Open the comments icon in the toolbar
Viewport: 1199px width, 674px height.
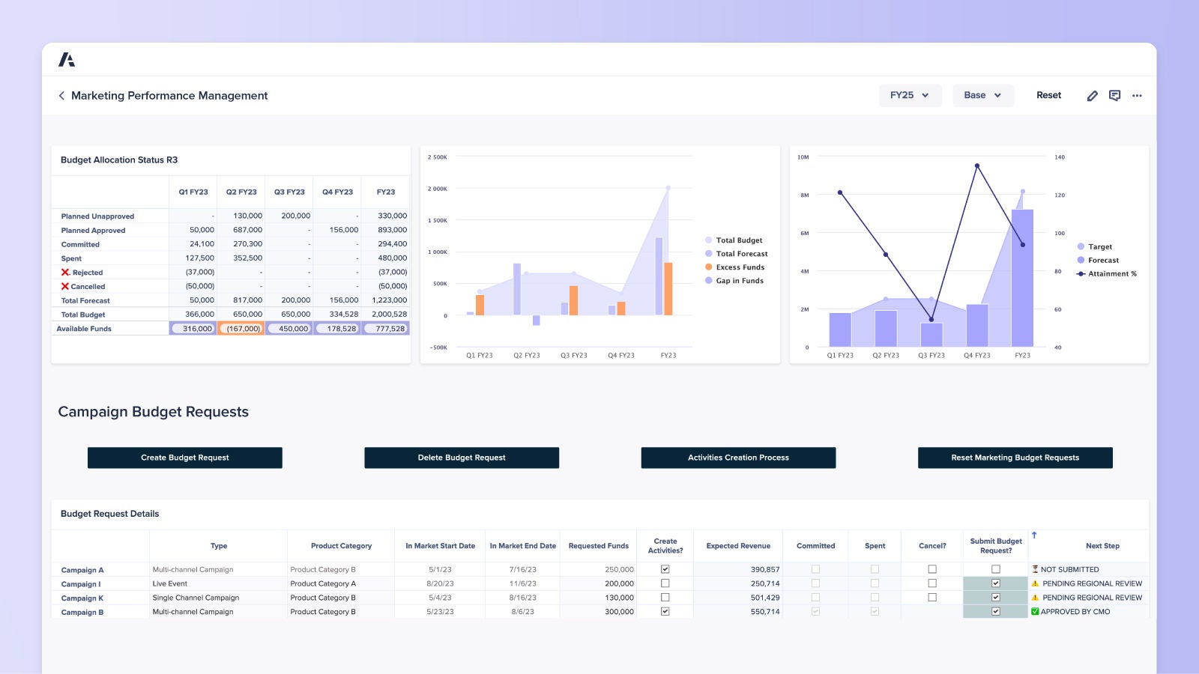click(x=1114, y=95)
